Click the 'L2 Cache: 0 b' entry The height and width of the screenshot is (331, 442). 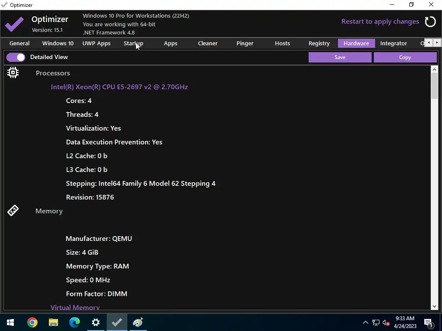(x=86, y=156)
